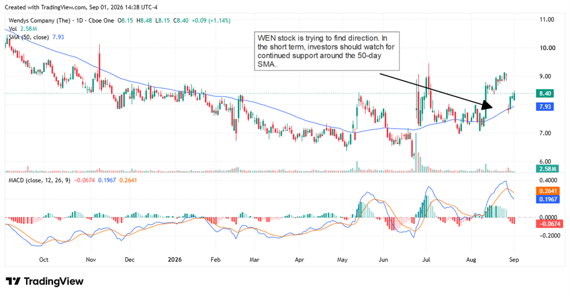Click the Feb label on time axis
Viewport: 570px width, 296px height.
point(216,260)
